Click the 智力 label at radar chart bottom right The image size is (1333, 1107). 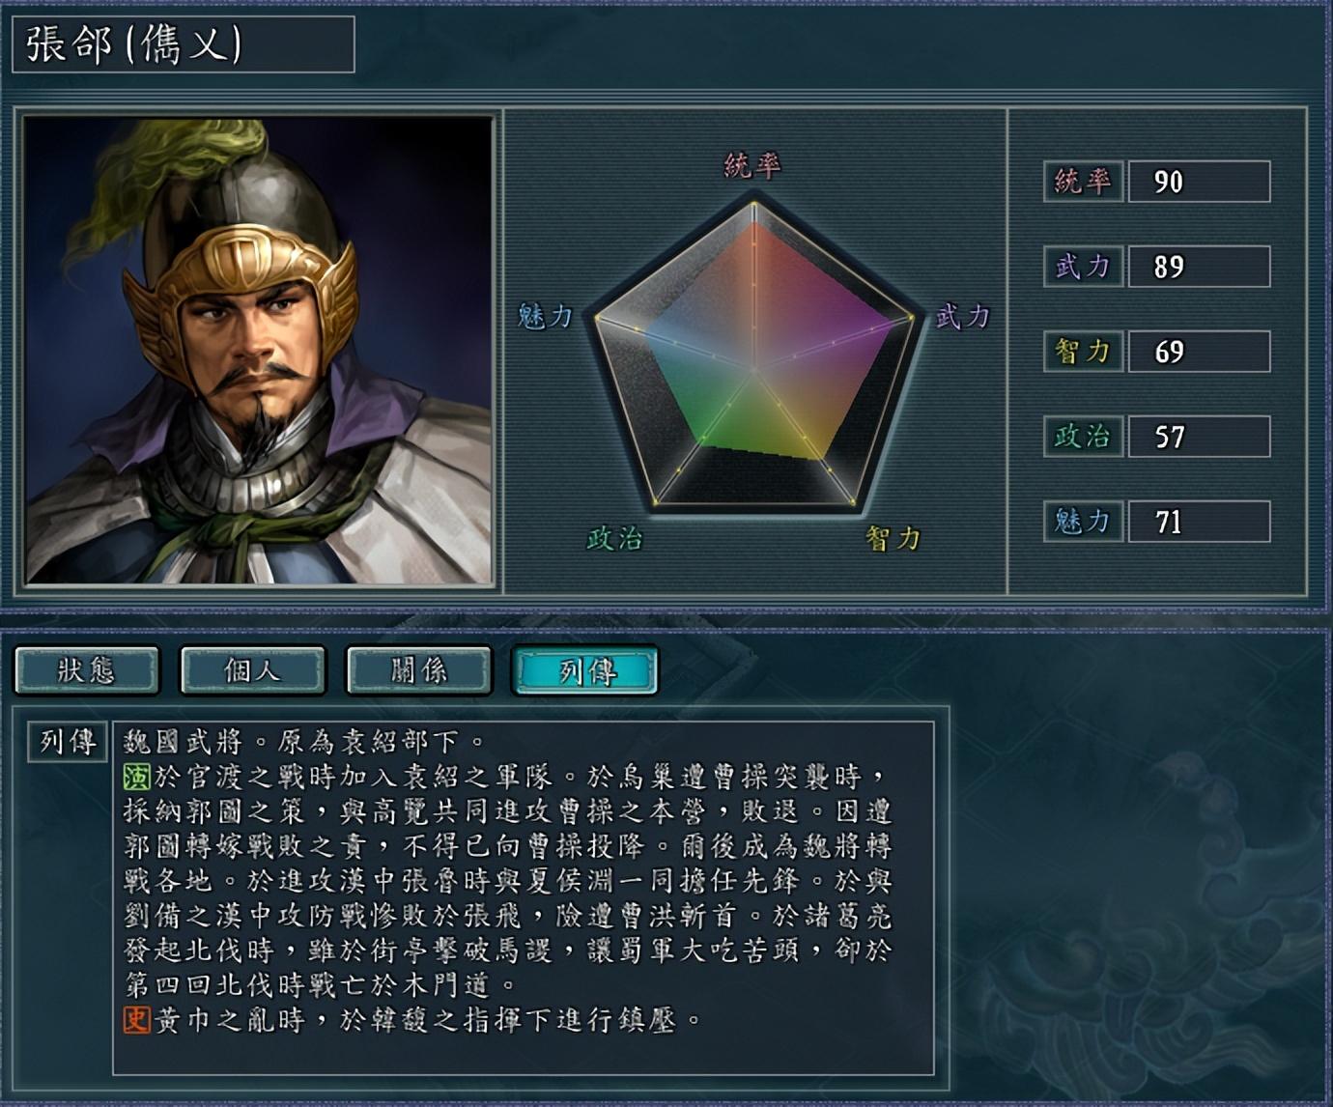[x=893, y=538]
